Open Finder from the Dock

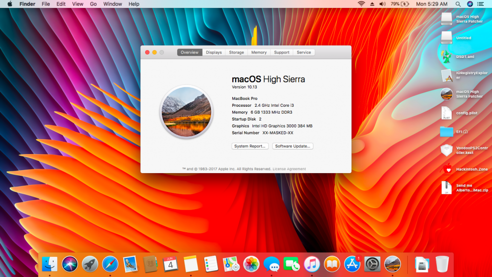coord(50,264)
